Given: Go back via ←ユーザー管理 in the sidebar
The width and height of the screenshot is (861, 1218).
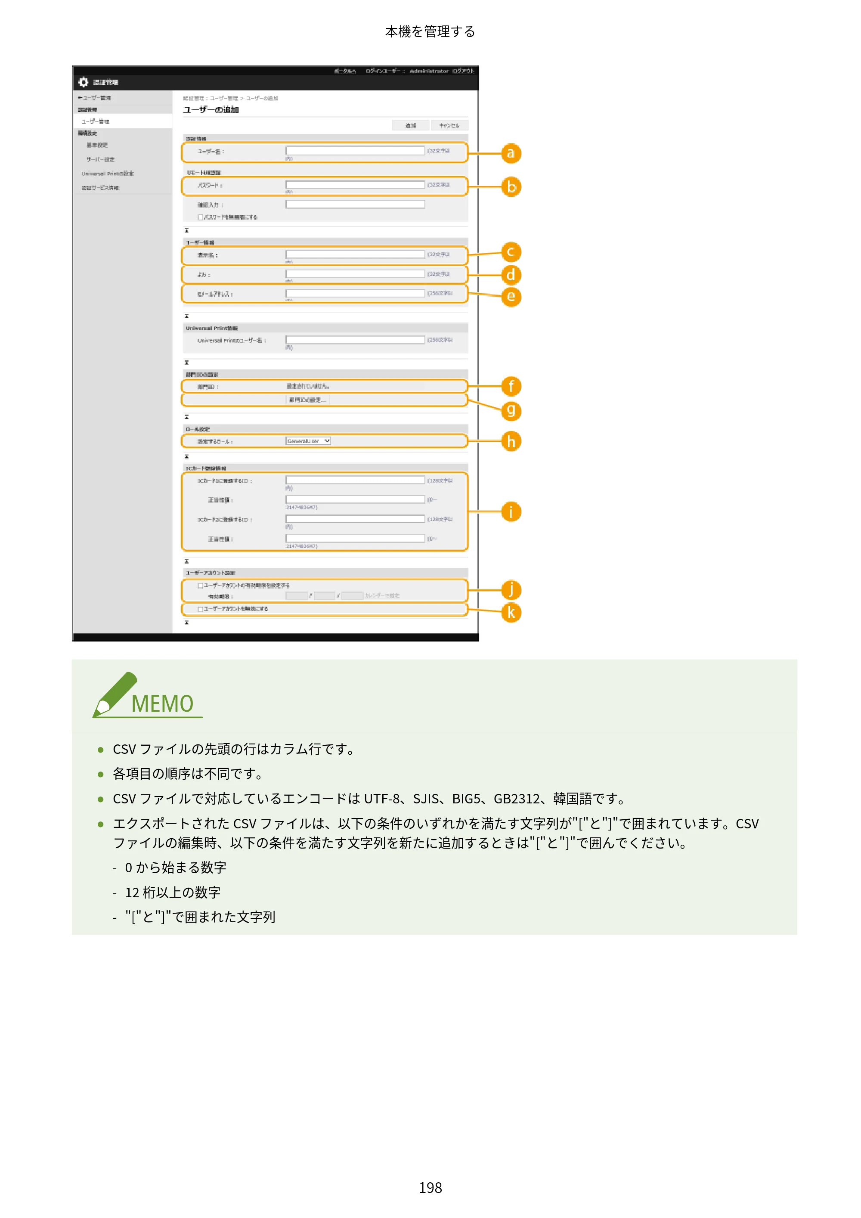Looking at the screenshot, I should click(x=94, y=98).
